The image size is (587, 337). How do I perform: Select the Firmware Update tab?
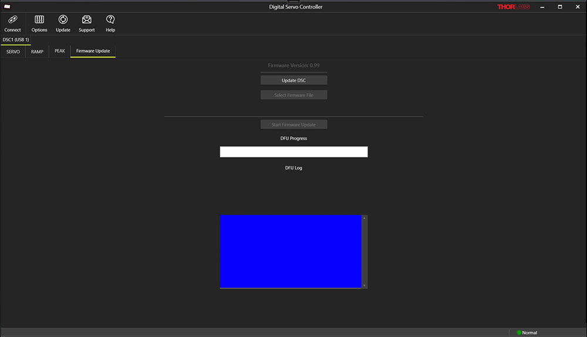[93, 52]
